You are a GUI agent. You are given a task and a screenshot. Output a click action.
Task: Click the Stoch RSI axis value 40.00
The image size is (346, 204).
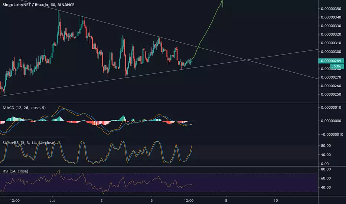point(326,155)
